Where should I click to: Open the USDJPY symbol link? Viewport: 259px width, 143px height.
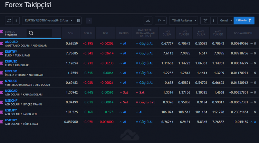tap(11, 110)
